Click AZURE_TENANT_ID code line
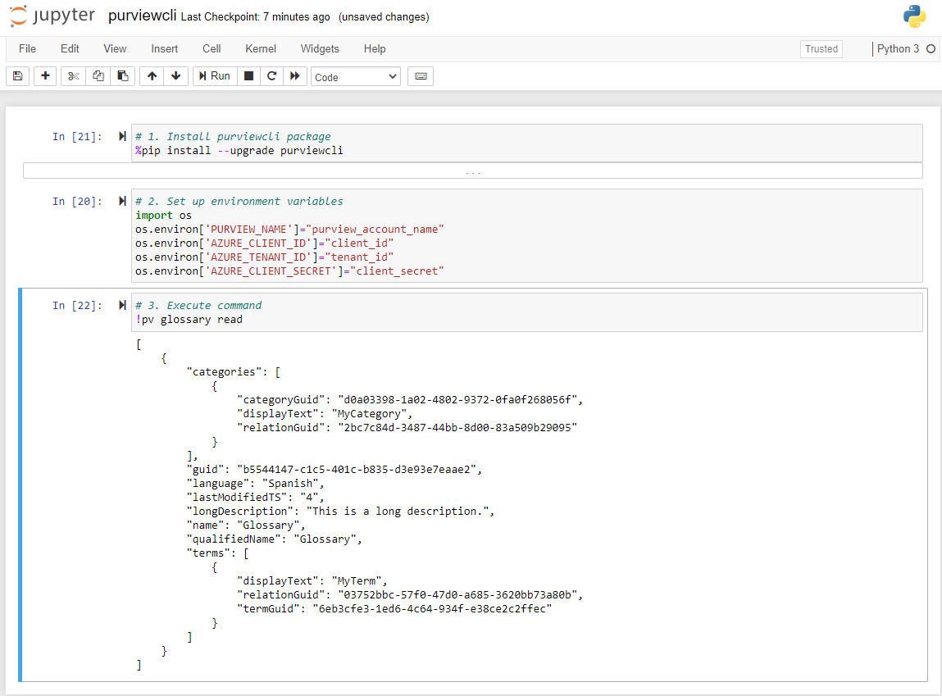Image resolution: width=942 pixels, height=696 pixels. [264, 257]
